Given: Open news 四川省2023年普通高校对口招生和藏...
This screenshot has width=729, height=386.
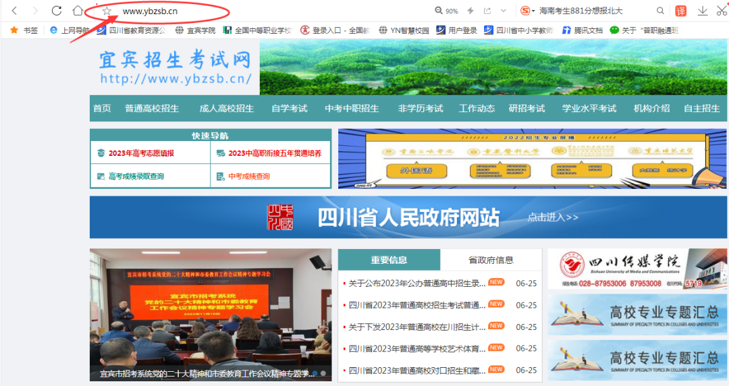Looking at the screenshot, I should 417,370.
